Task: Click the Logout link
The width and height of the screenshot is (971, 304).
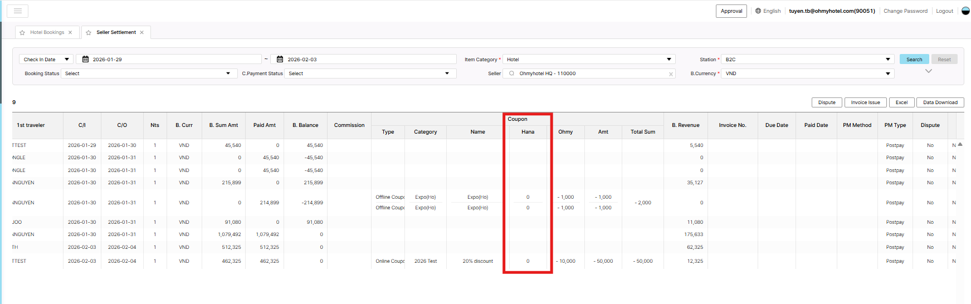Action: coord(944,11)
